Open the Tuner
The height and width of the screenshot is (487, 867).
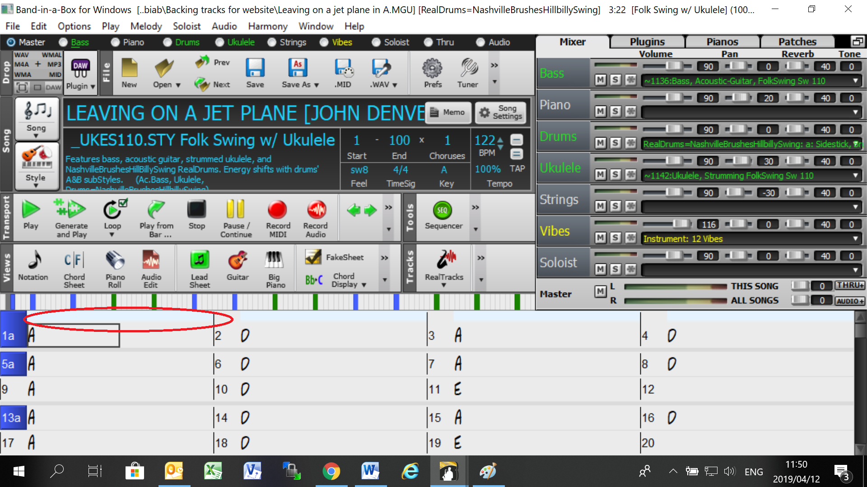coord(468,72)
